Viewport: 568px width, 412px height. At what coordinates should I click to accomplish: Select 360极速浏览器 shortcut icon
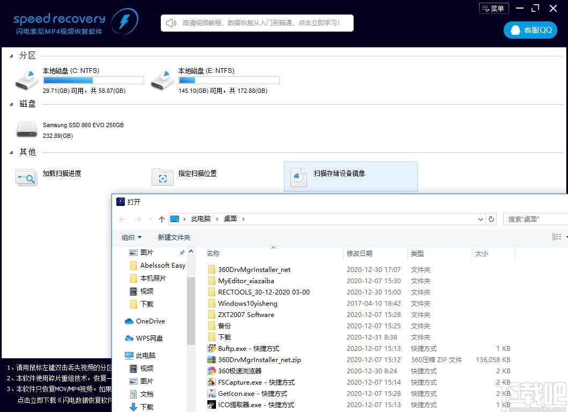[212, 371]
